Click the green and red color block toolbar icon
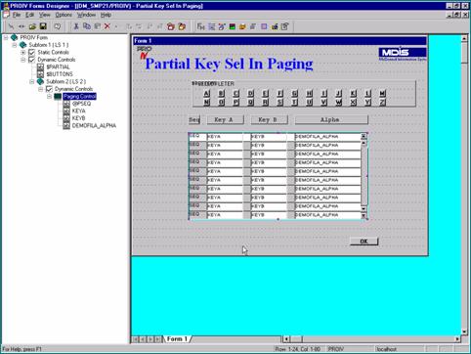Image resolution: width=471 pixels, height=354 pixels. (x=232, y=26)
